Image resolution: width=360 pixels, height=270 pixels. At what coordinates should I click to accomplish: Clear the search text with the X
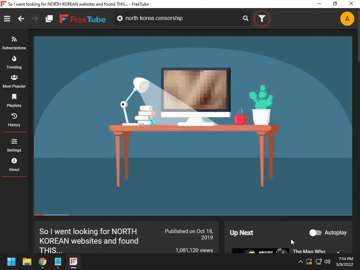tap(120, 18)
